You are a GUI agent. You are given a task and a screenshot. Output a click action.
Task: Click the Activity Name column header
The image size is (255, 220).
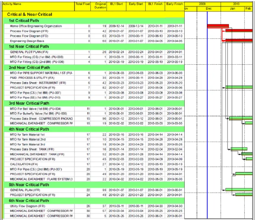click(38, 6)
